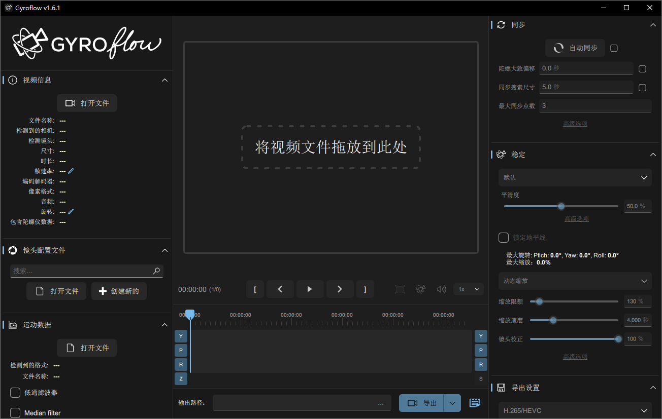
Task: Open 稳定 section's 高级选项 link
Action: coord(576,356)
